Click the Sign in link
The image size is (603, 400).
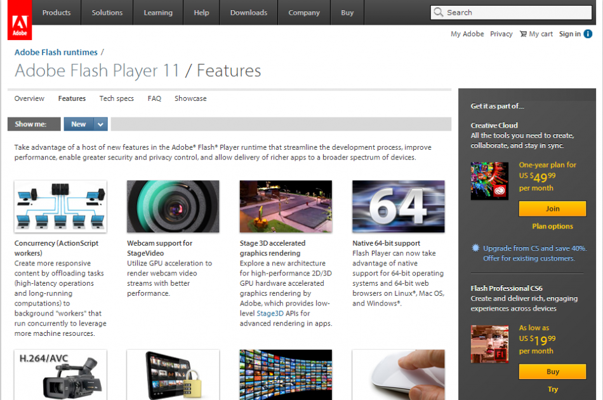point(569,34)
